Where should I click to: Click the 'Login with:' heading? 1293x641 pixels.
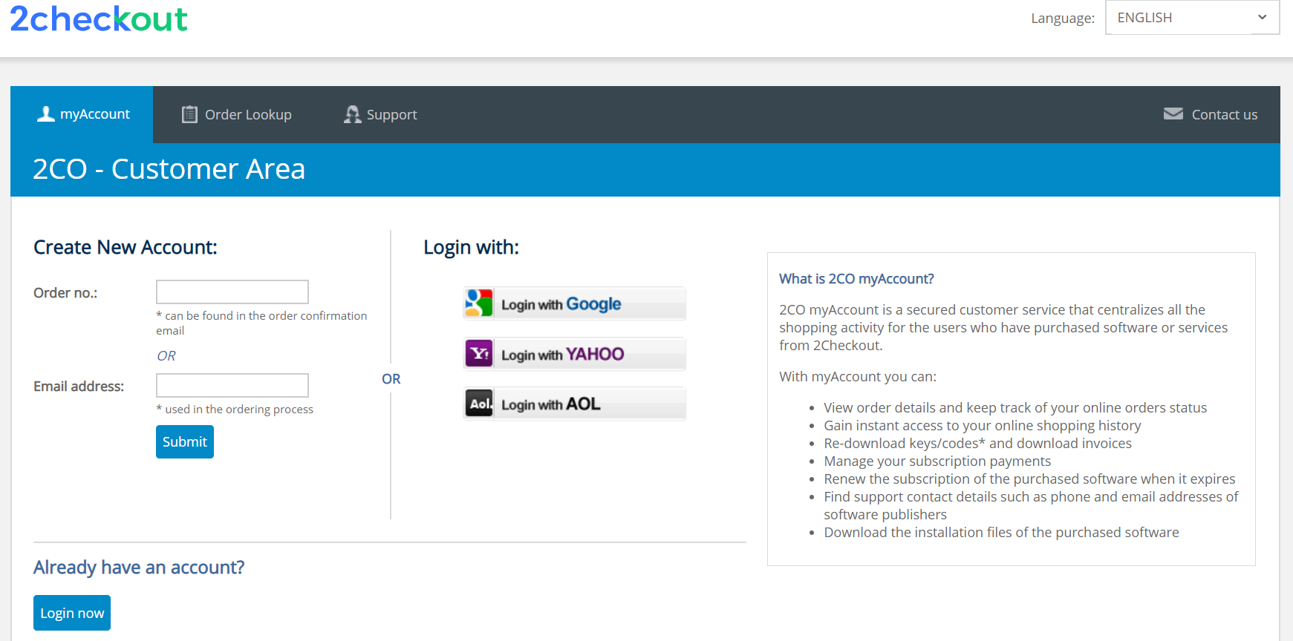point(471,247)
